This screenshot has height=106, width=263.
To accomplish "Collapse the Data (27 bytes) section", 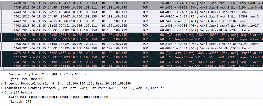I will 3,92.
